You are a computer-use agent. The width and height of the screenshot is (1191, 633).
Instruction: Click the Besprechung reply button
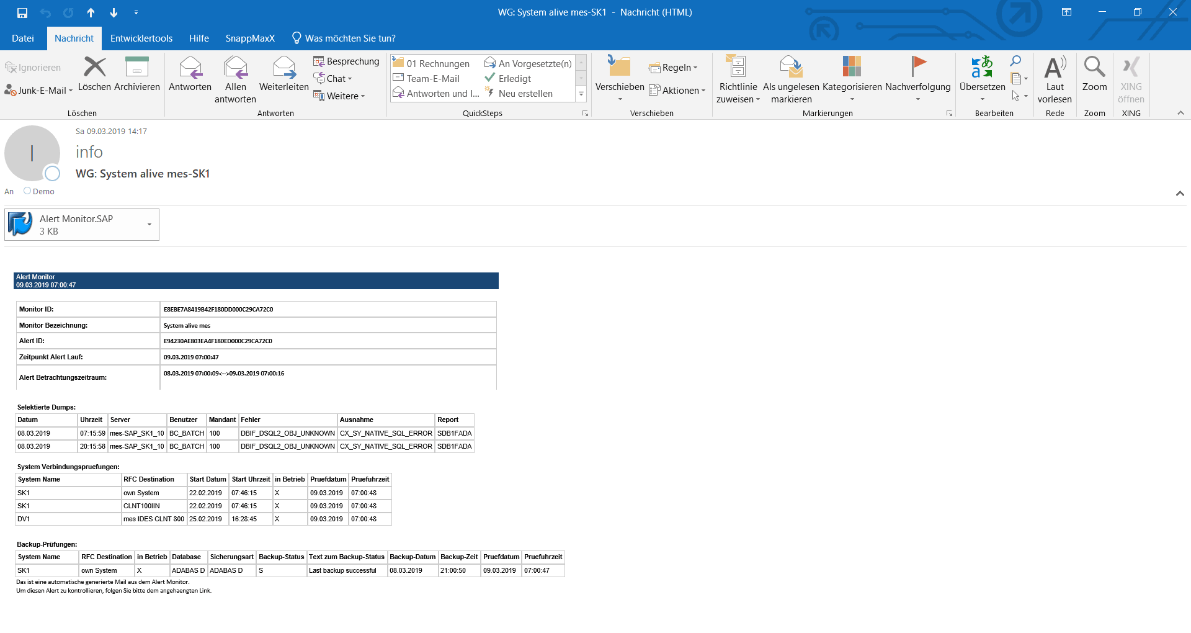(346, 61)
